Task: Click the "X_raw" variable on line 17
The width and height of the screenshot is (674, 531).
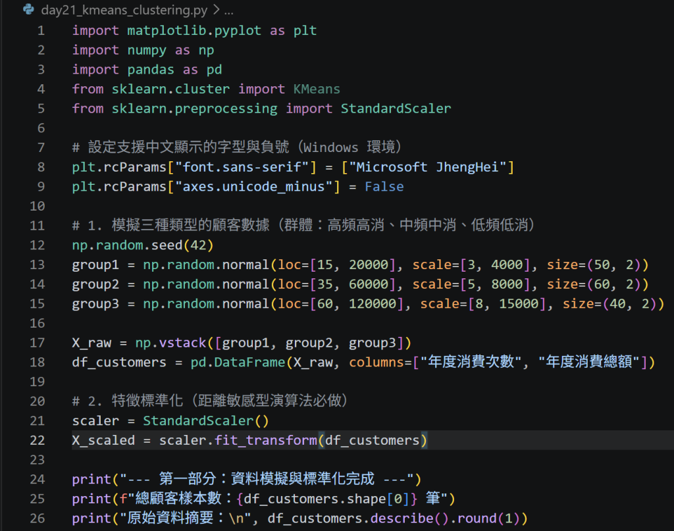Action: 91,343
